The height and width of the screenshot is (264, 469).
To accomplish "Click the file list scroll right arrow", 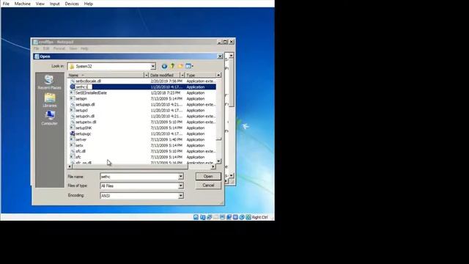I will tap(213, 166).
